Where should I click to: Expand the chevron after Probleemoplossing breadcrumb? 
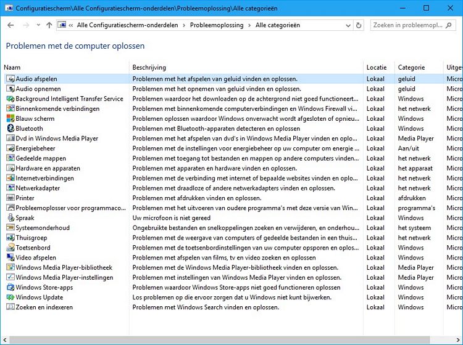tap(249, 25)
